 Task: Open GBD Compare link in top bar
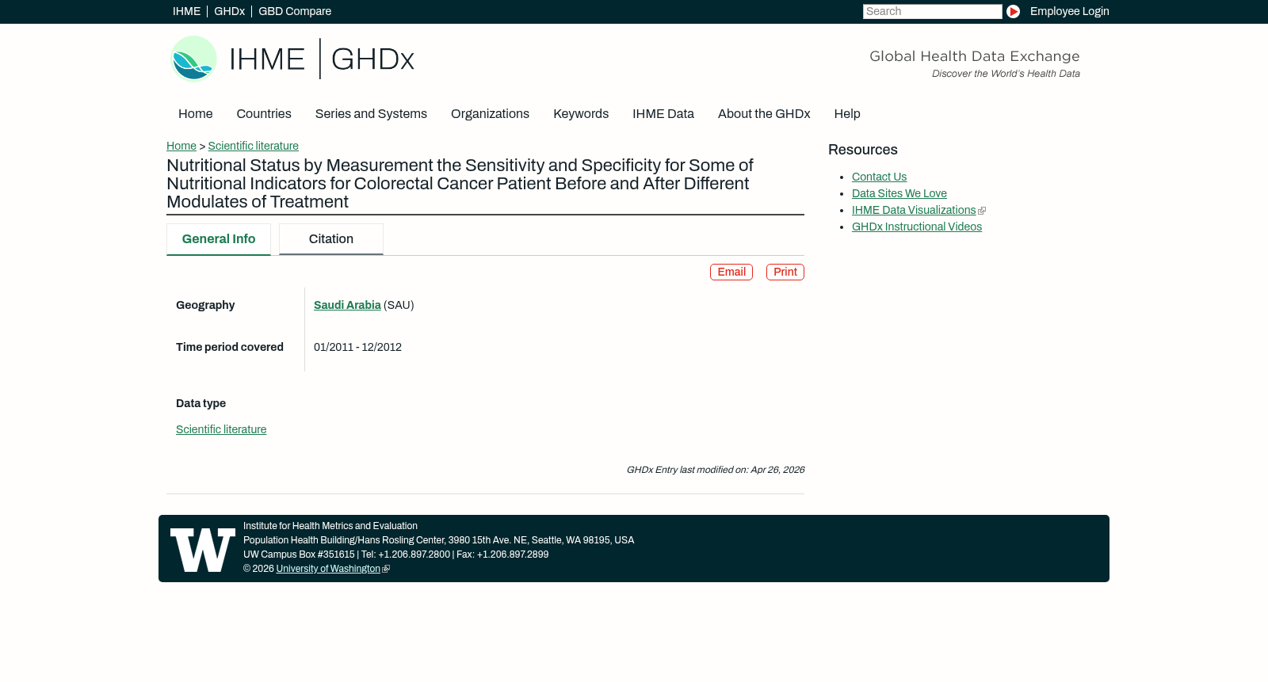coord(295,12)
